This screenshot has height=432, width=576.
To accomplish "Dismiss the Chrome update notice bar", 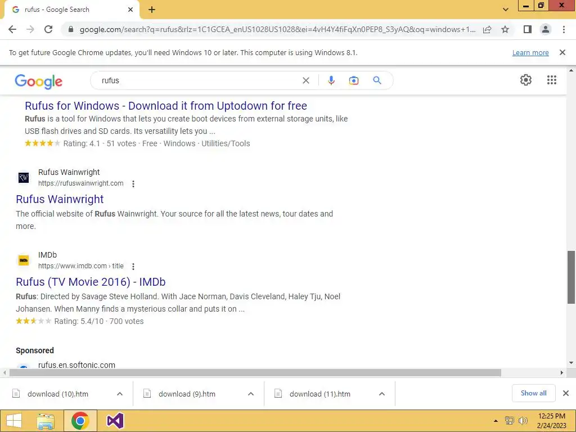I will [x=562, y=52].
